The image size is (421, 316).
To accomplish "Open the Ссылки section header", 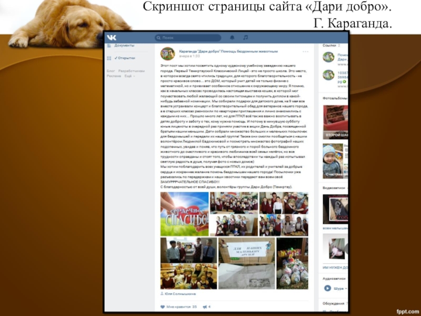I will tap(329, 45).
